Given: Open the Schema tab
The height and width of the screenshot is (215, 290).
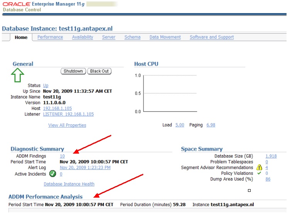Looking at the screenshot, I should [132, 37].
